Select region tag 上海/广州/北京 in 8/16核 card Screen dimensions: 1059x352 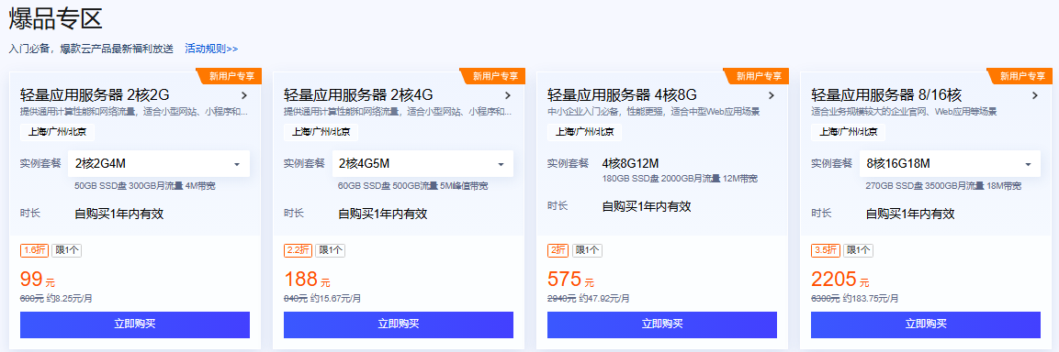pos(849,132)
